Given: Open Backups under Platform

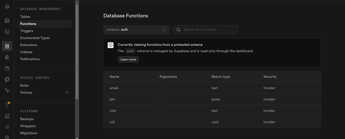Looking at the screenshot, I should [x=27, y=119].
